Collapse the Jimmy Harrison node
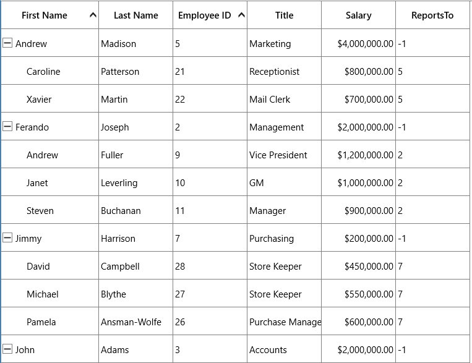The width and height of the screenshot is (472, 363). pos(7,238)
